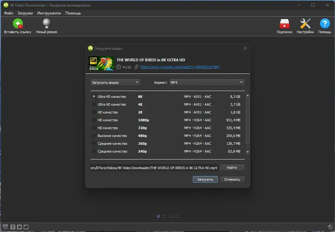Screen dimensions: 335x232
Task: Go to first page indicator dot
Action: (x=158, y=216)
